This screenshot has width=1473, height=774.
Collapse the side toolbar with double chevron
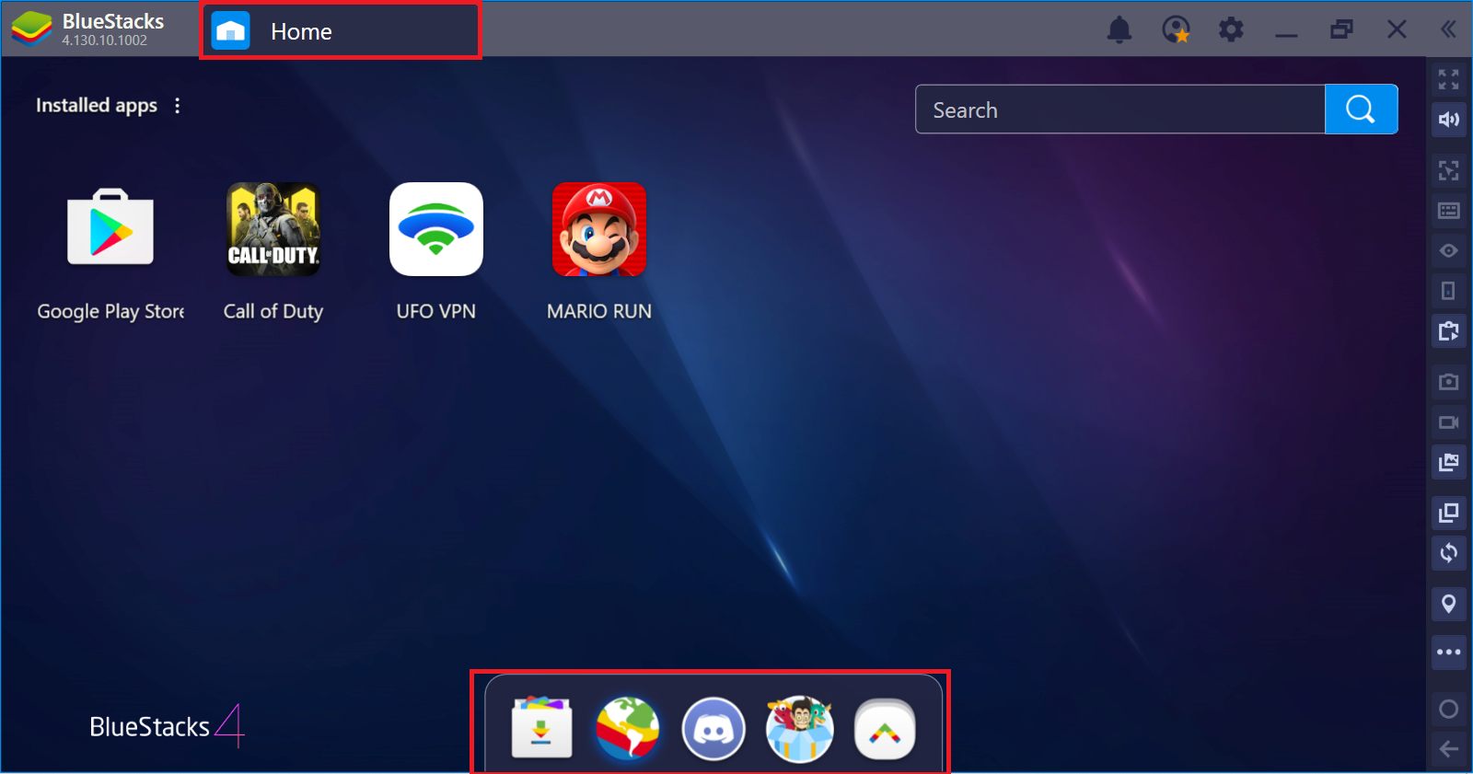tap(1448, 29)
